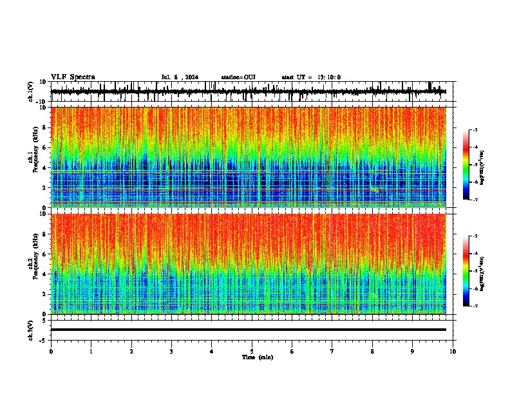Click the "6" minute time axis tick
The width and height of the screenshot is (510, 394).
(x=292, y=352)
